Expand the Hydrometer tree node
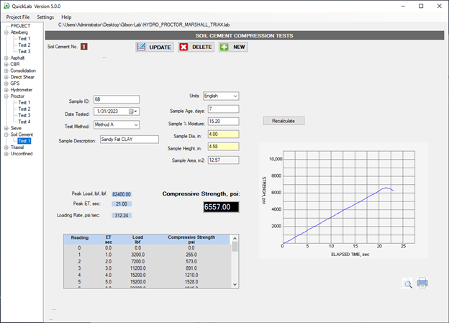The width and height of the screenshot is (449, 323). [x=6, y=90]
